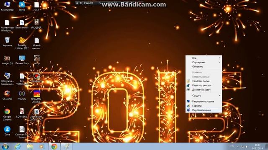Choose Обновить in the context menu

click(204, 67)
